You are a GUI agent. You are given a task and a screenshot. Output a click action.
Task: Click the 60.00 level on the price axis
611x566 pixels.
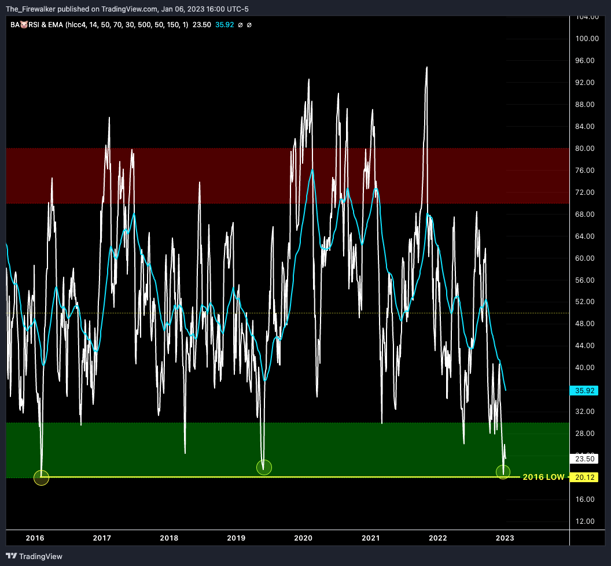(x=585, y=258)
